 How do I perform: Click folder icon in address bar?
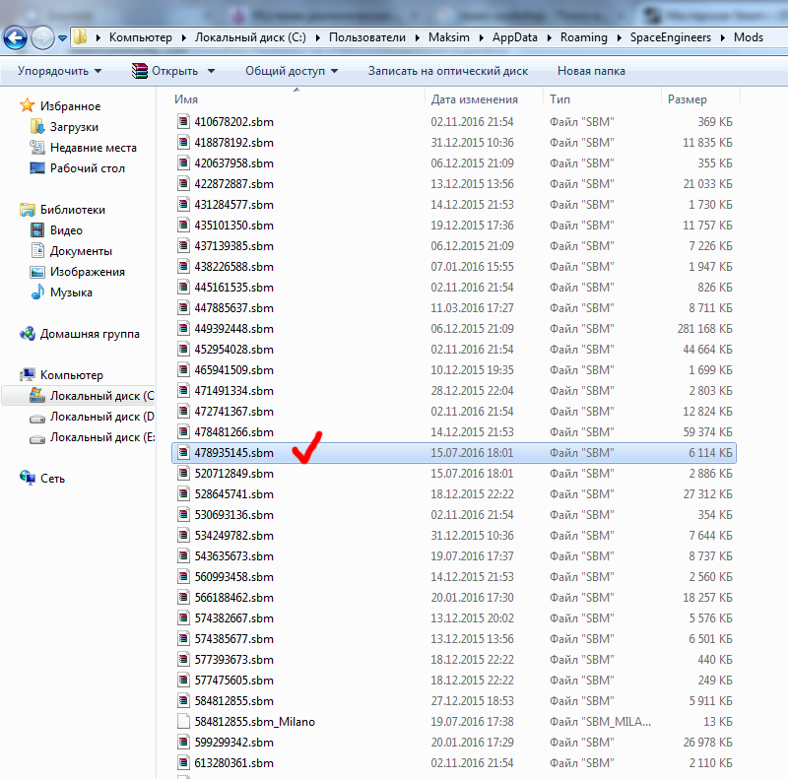[x=80, y=37]
